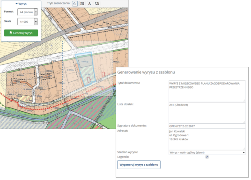Click into the Tytuł dokumentu text area
This screenshot has height=180, width=251.
point(207,91)
